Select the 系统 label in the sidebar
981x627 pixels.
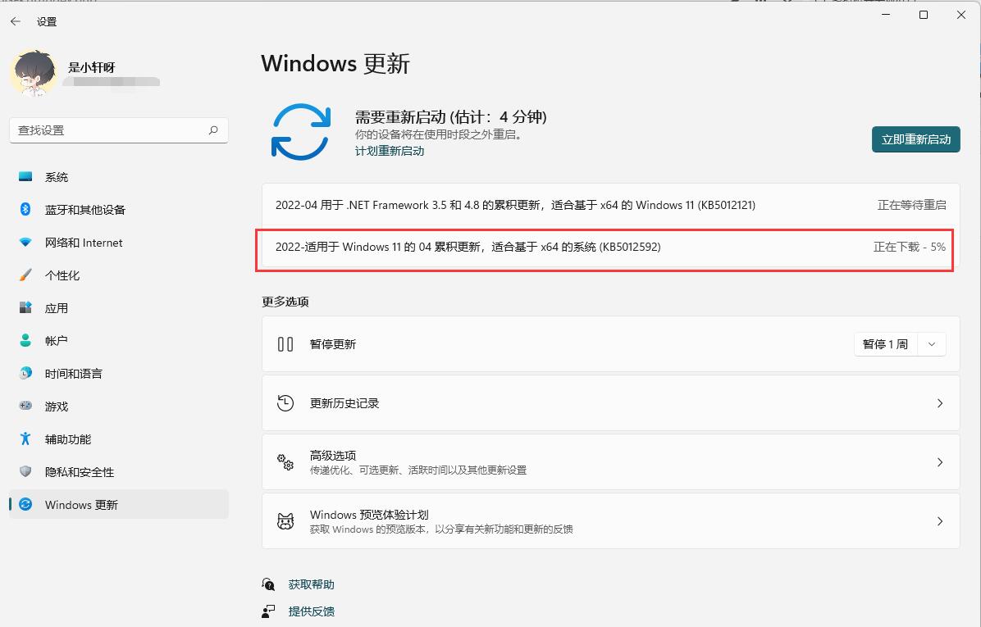coord(57,178)
